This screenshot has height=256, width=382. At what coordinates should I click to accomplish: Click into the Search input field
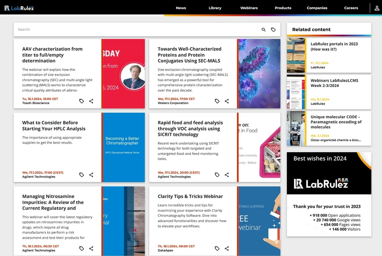click(x=137, y=30)
